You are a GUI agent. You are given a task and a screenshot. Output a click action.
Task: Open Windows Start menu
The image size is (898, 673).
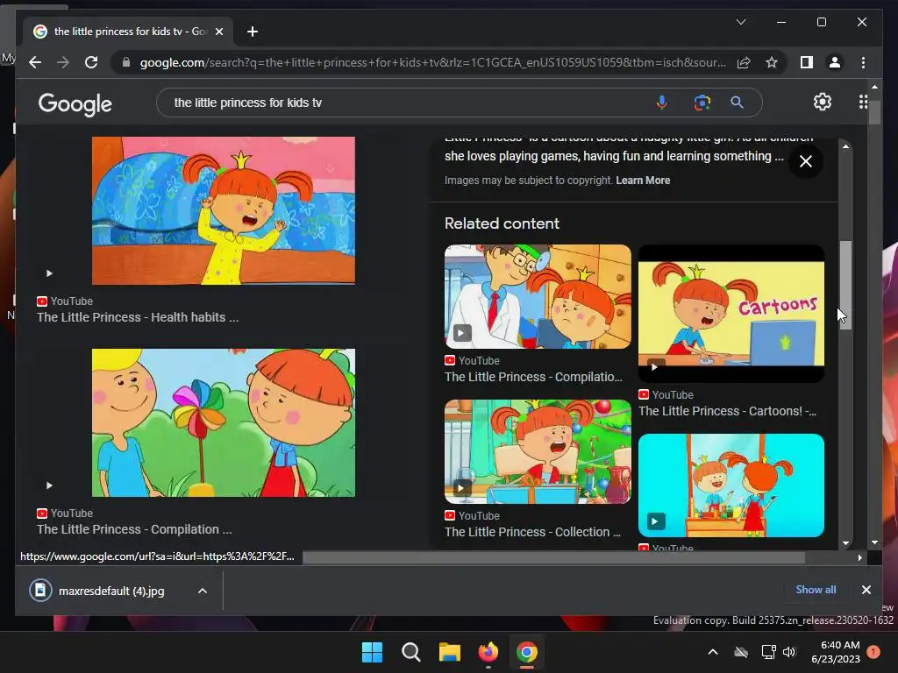(372, 652)
